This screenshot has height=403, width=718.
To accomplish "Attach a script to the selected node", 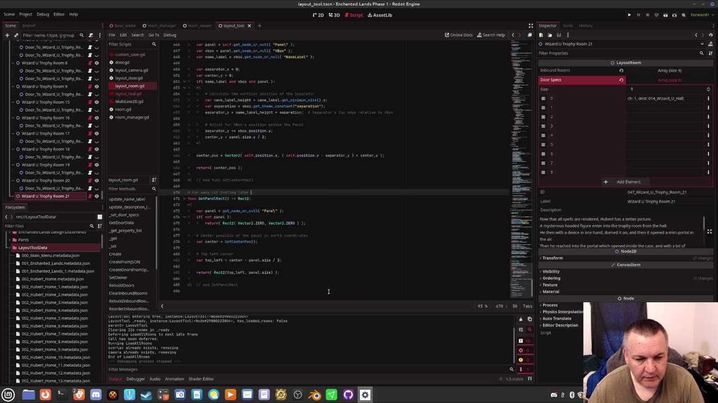I will 91,35.
